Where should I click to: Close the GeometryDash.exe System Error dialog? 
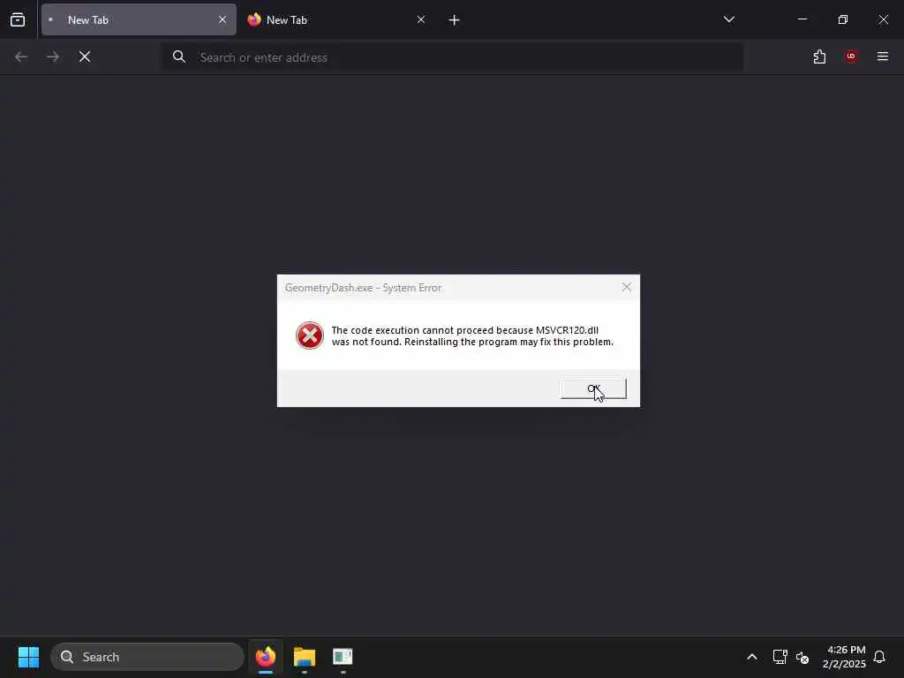[x=627, y=287]
